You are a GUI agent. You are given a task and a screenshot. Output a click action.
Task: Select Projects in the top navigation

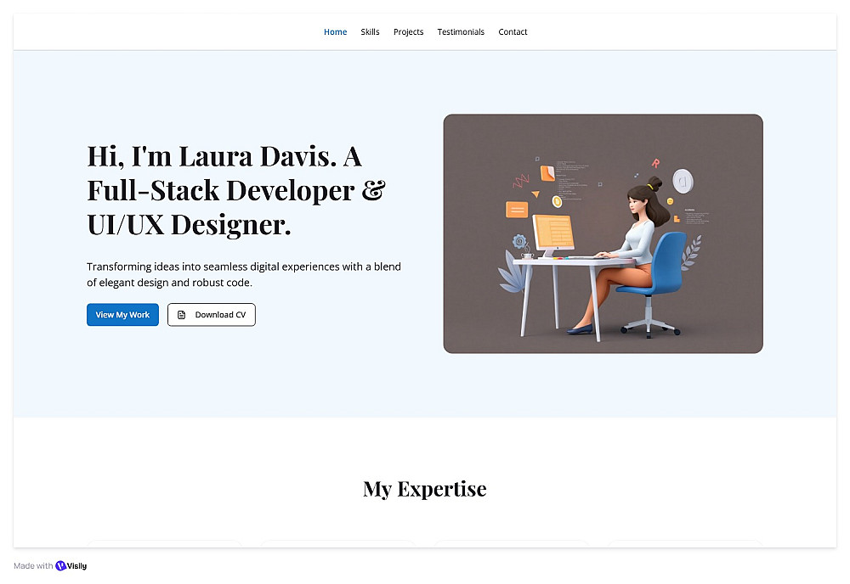[x=408, y=32]
